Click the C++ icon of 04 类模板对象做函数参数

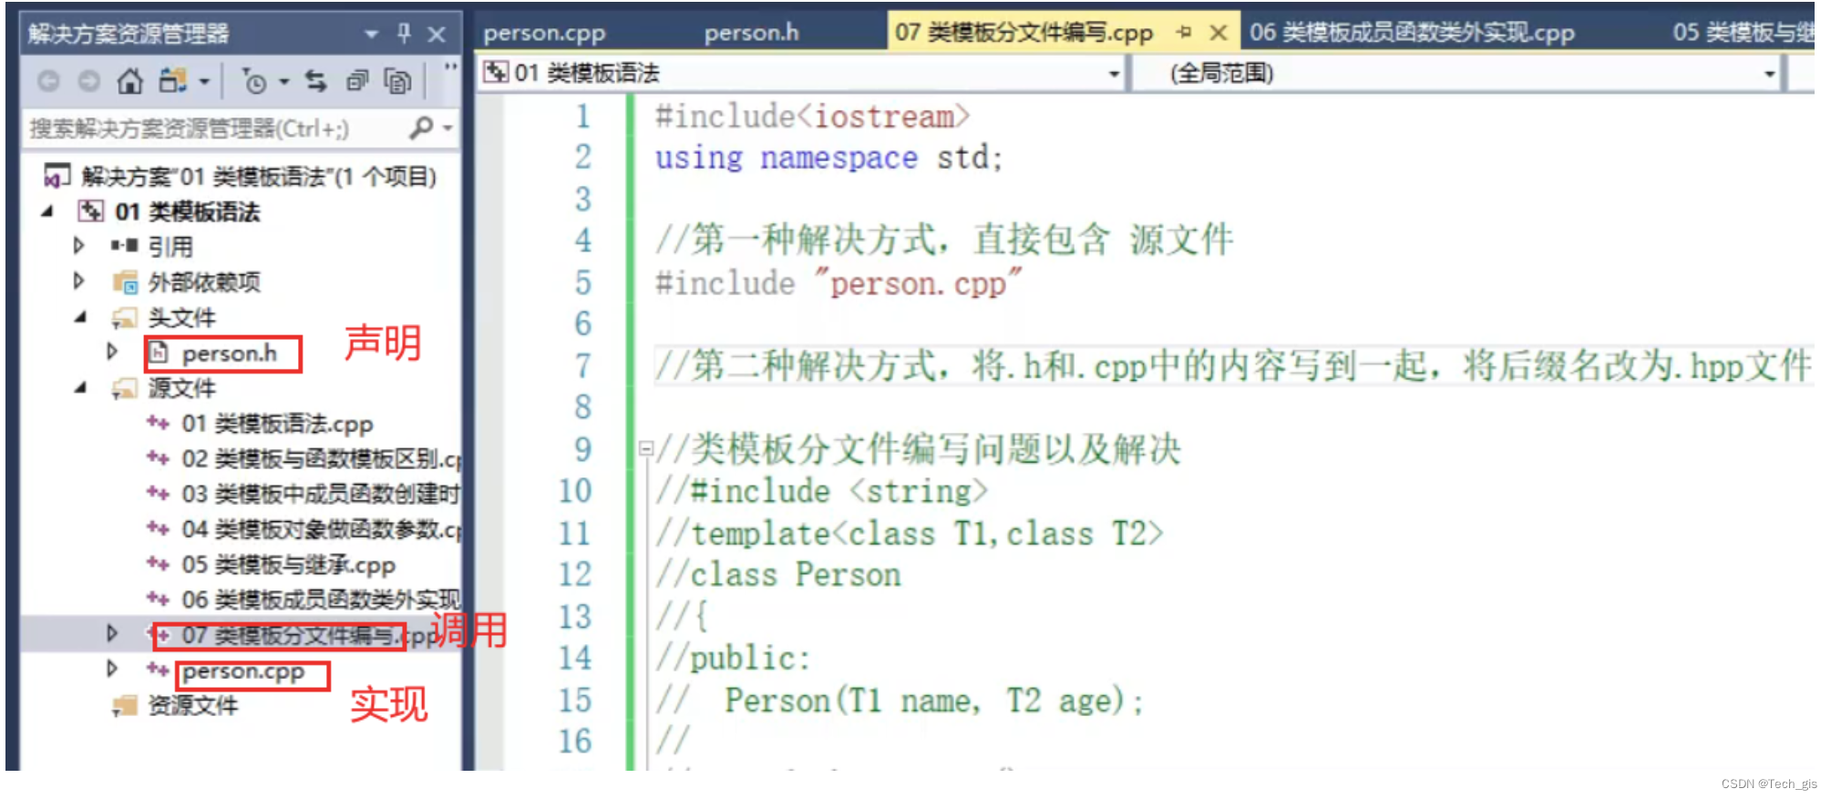tap(158, 528)
